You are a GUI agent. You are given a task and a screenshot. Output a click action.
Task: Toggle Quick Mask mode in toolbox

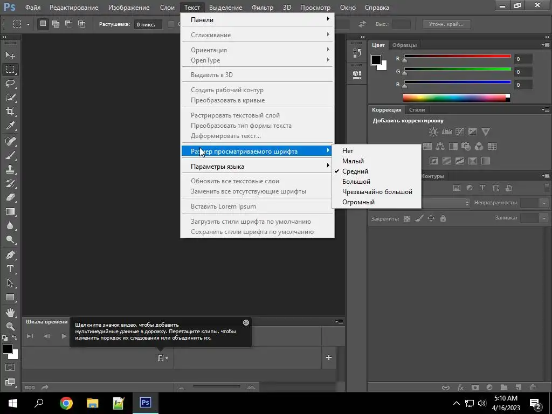(x=10, y=368)
